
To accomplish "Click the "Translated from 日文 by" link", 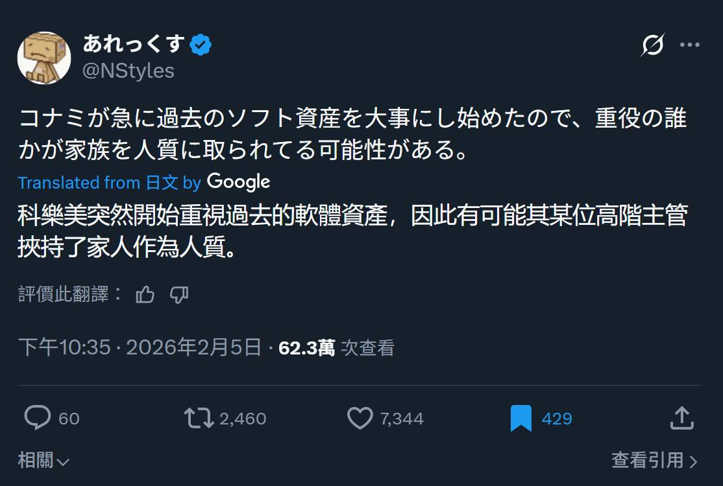I will [109, 183].
